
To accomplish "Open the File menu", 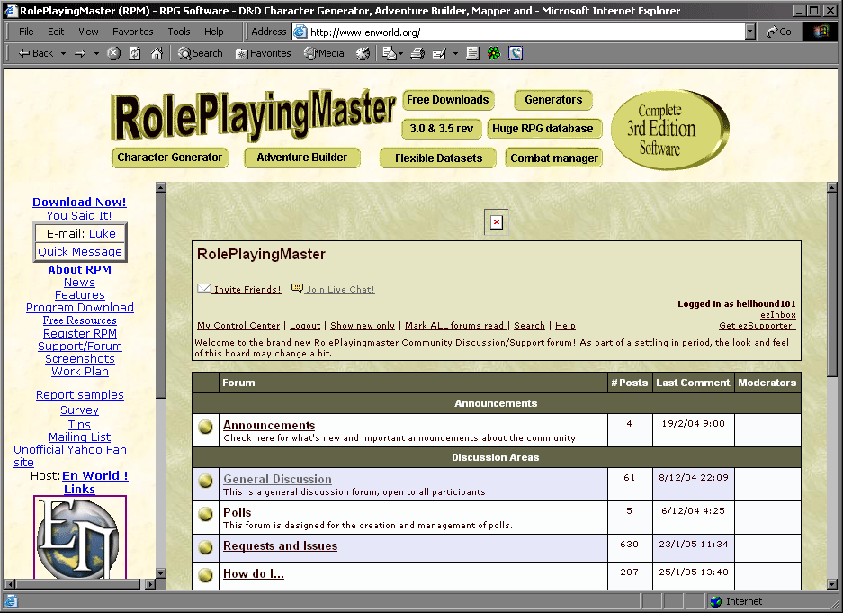I will coord(26,32).
